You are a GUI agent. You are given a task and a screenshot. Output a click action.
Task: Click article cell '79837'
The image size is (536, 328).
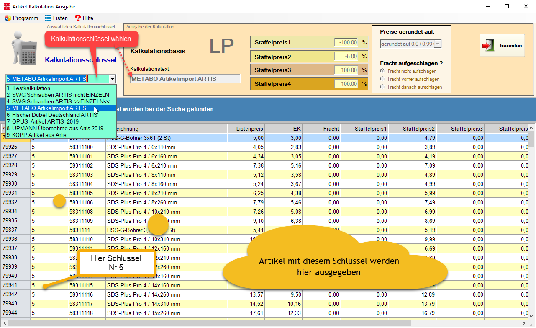pos(15,230)
